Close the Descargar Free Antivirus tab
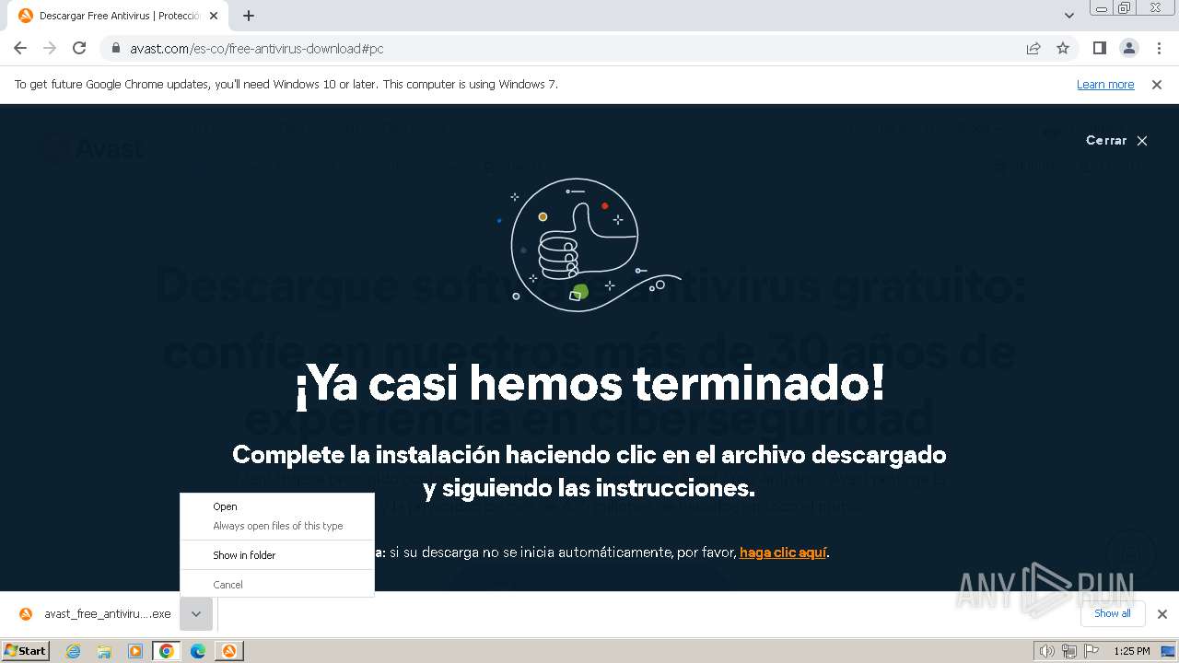 click(214, 16)
